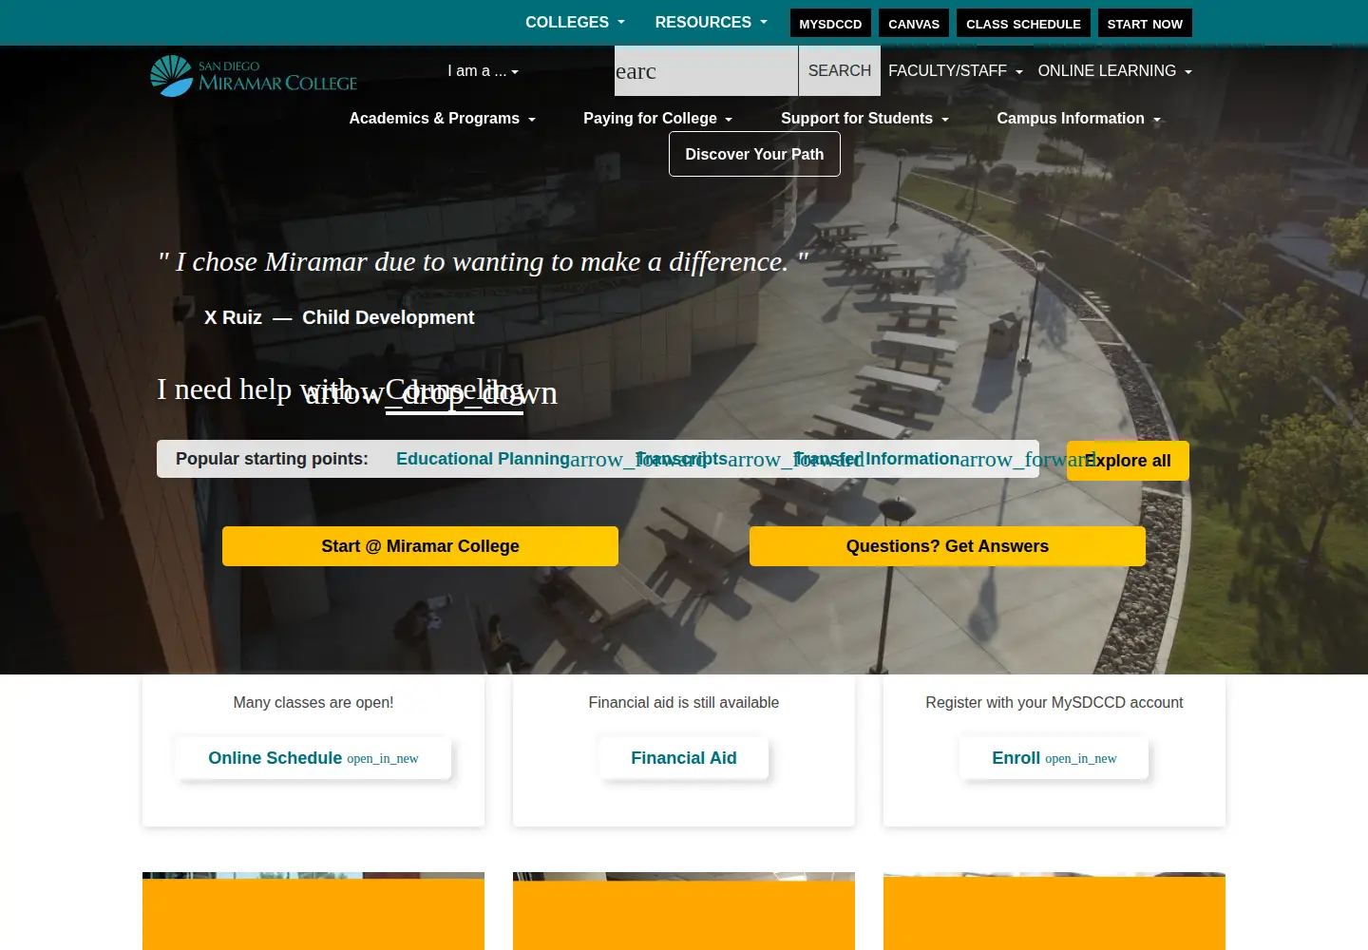Click 'Financial aid is still available' text
This screenshot has width=1368, height=950.
[684, 703]
